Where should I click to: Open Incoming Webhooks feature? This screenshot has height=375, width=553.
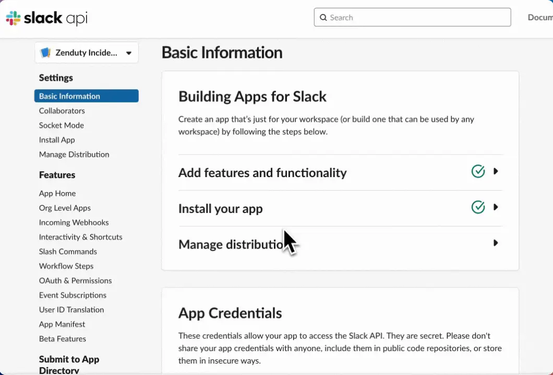pos(74,222)
